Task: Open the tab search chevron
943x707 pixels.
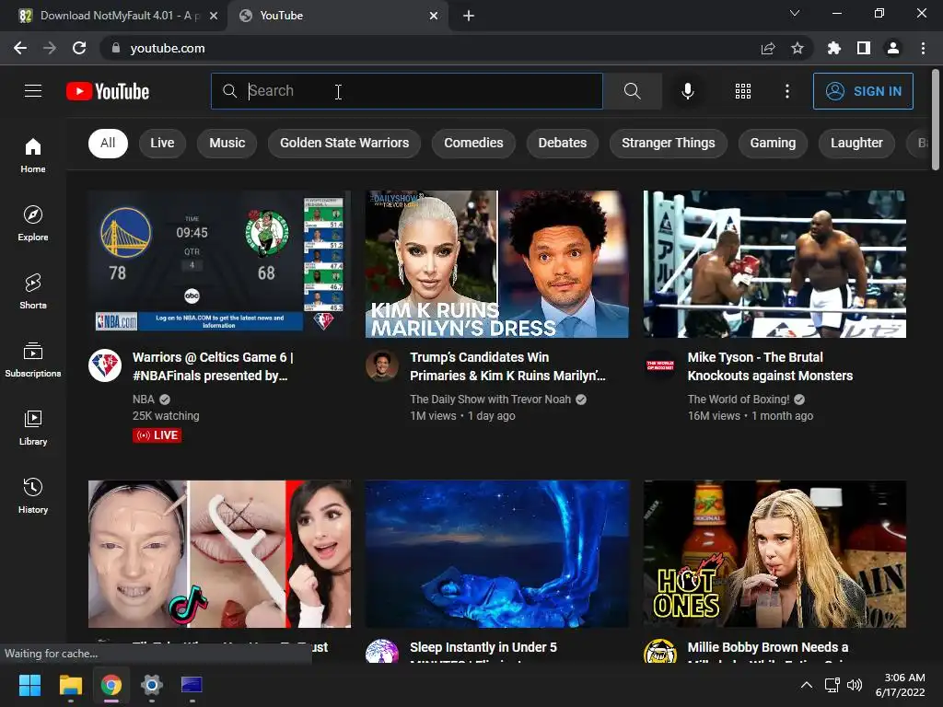Action: pyautogui.click(x=795, y=13)
